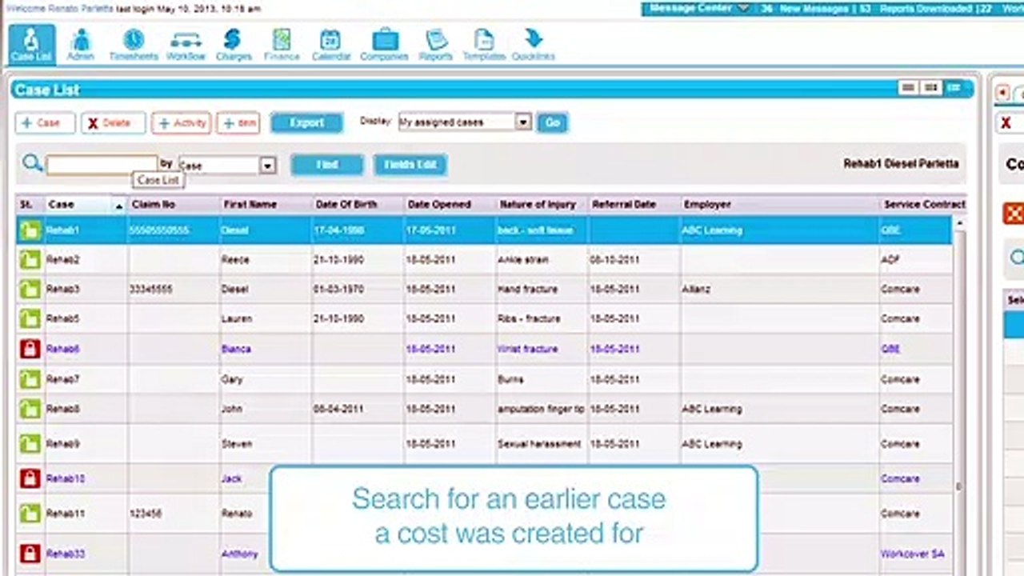Image resolution: width=1024 pixels, height=576 pixels.
Task: Select the Allianz employer cell
Action: [x=779, y=289]
